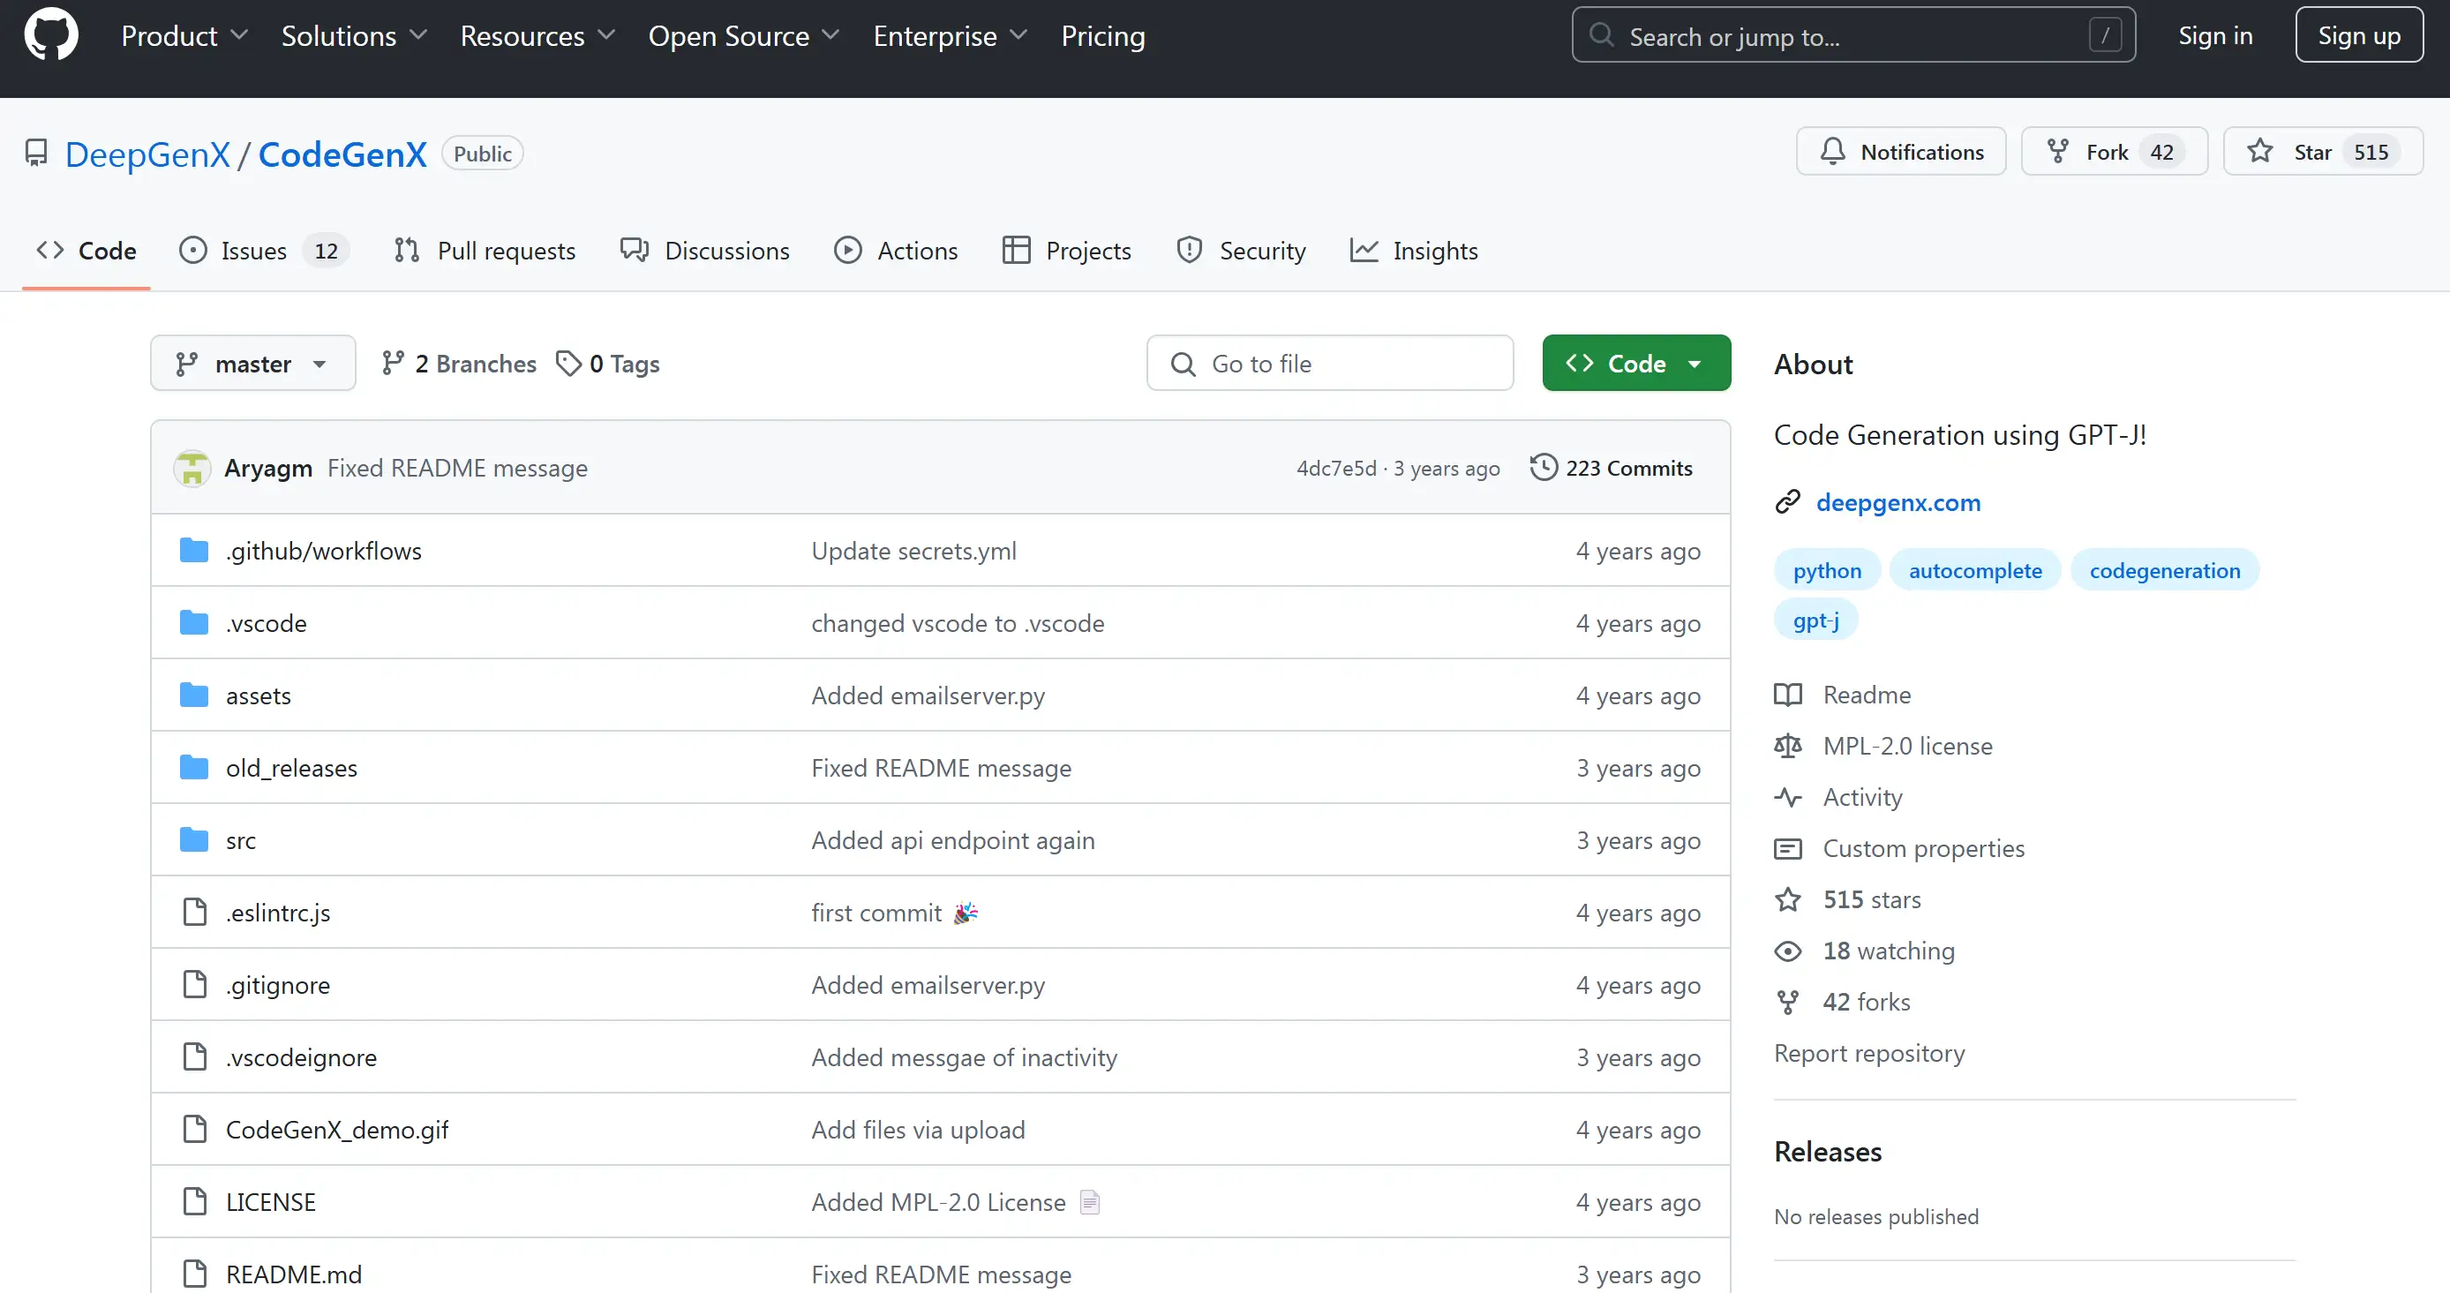
Task: Switch to the Issues tab
Action: (265, 252)
